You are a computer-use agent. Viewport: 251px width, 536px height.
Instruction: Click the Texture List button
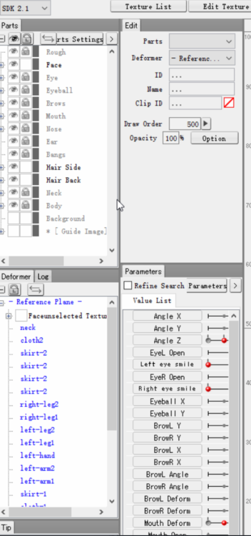(x=149, y=6)
